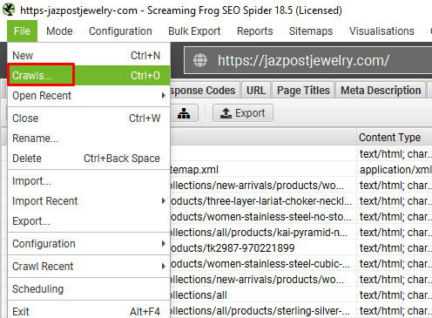
Task: Expand the Crawl Recent submenu
Action: [89, 267]
